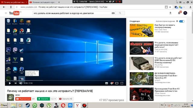The width and height of the screenshot is (193, 108).
Task: Open the Yandex browser menu
Action: 180,2
